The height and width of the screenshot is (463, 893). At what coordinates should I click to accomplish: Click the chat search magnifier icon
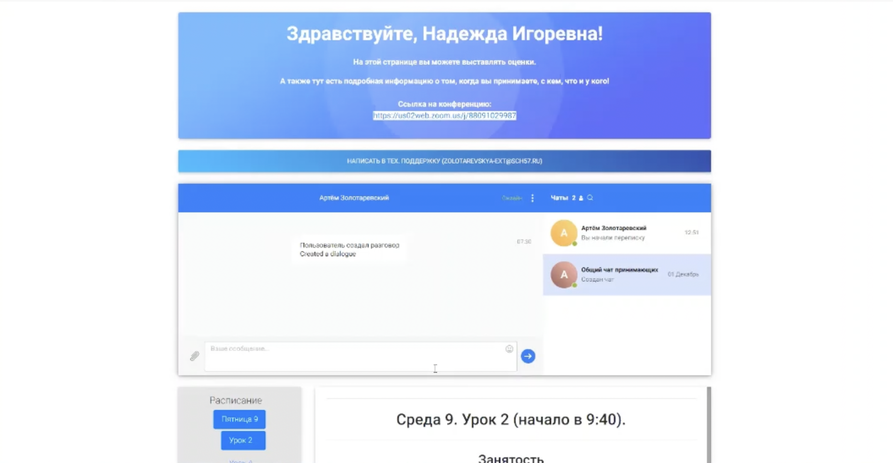(590, 198)
